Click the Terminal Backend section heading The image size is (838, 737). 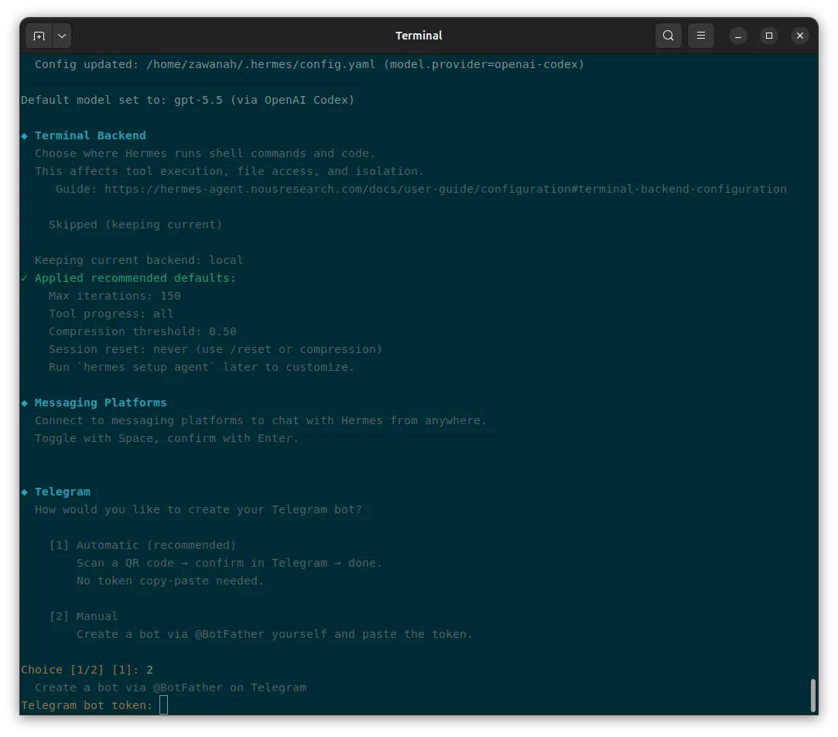click(91, 135)
